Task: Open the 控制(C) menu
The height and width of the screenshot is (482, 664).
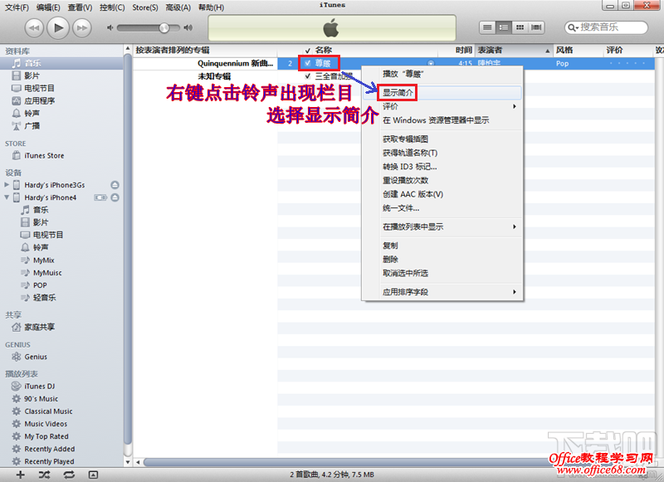Action: pos(112,7)
